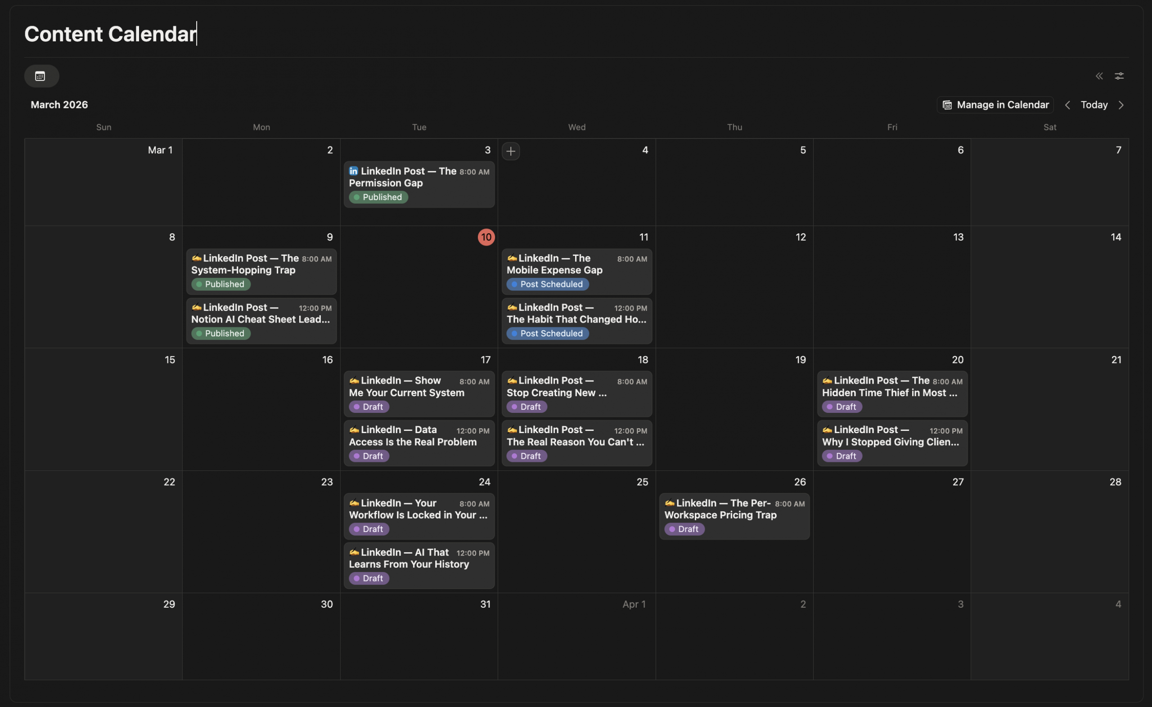Click the calendar icon in Manage in Calendar
Screen dimensions: 1152x707
pyautogui.click(x=947, y=105)
